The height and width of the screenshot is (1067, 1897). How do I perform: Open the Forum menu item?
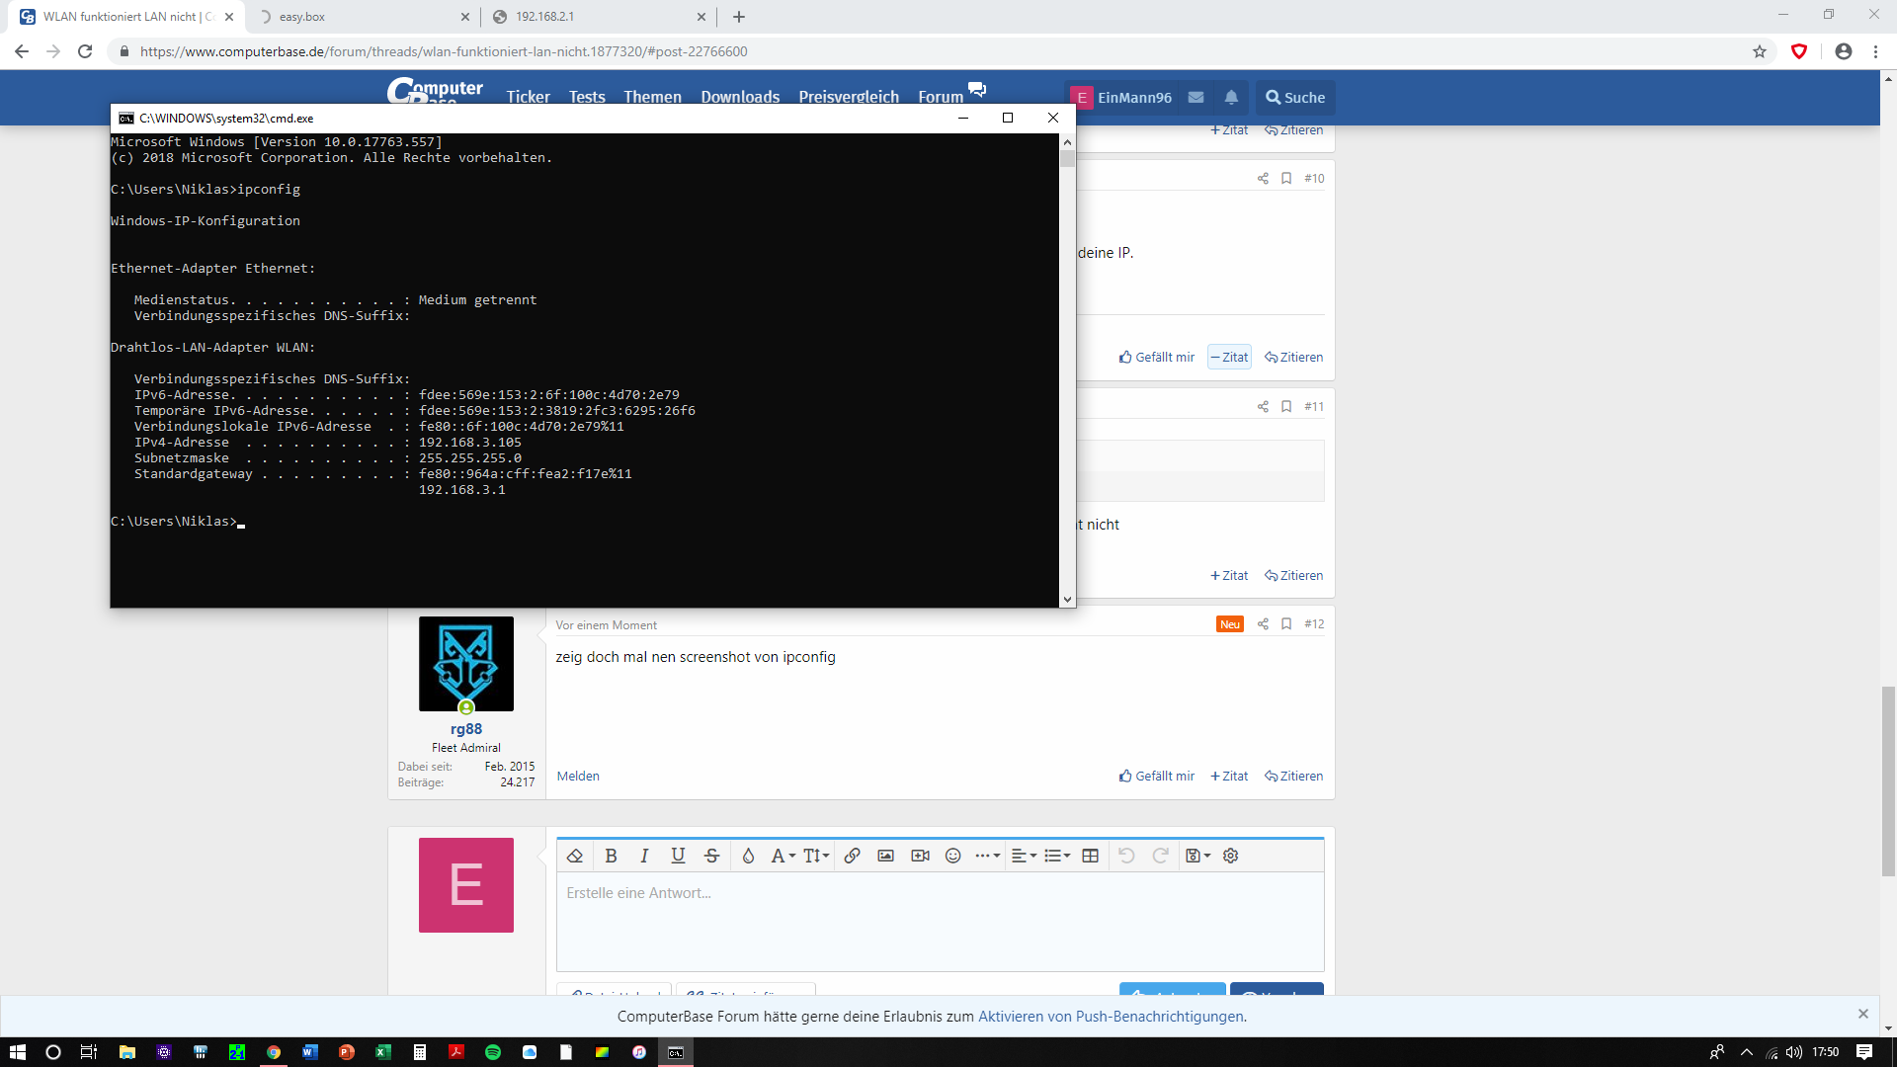940,96
